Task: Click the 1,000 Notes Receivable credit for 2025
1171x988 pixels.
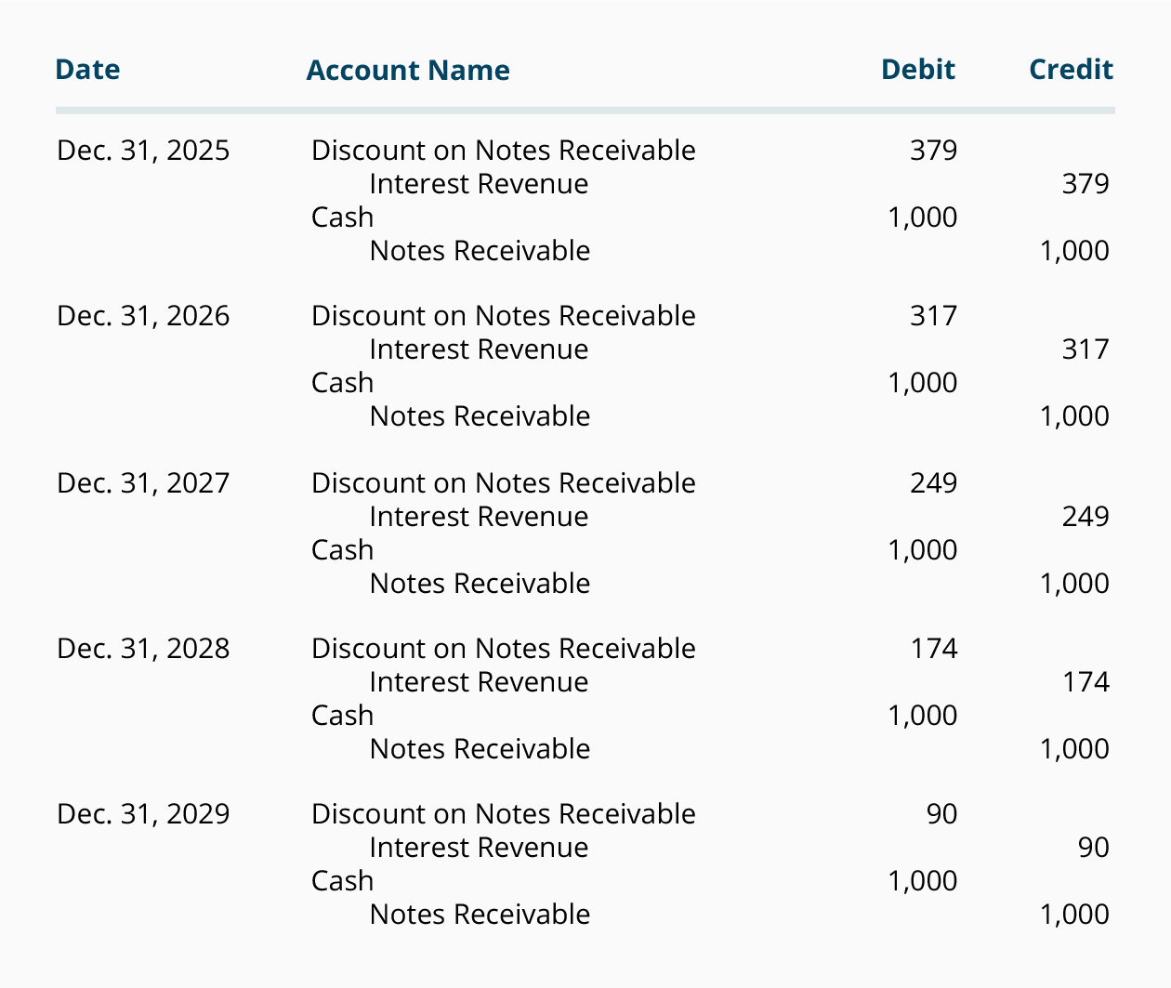Action: [1074, 251]
